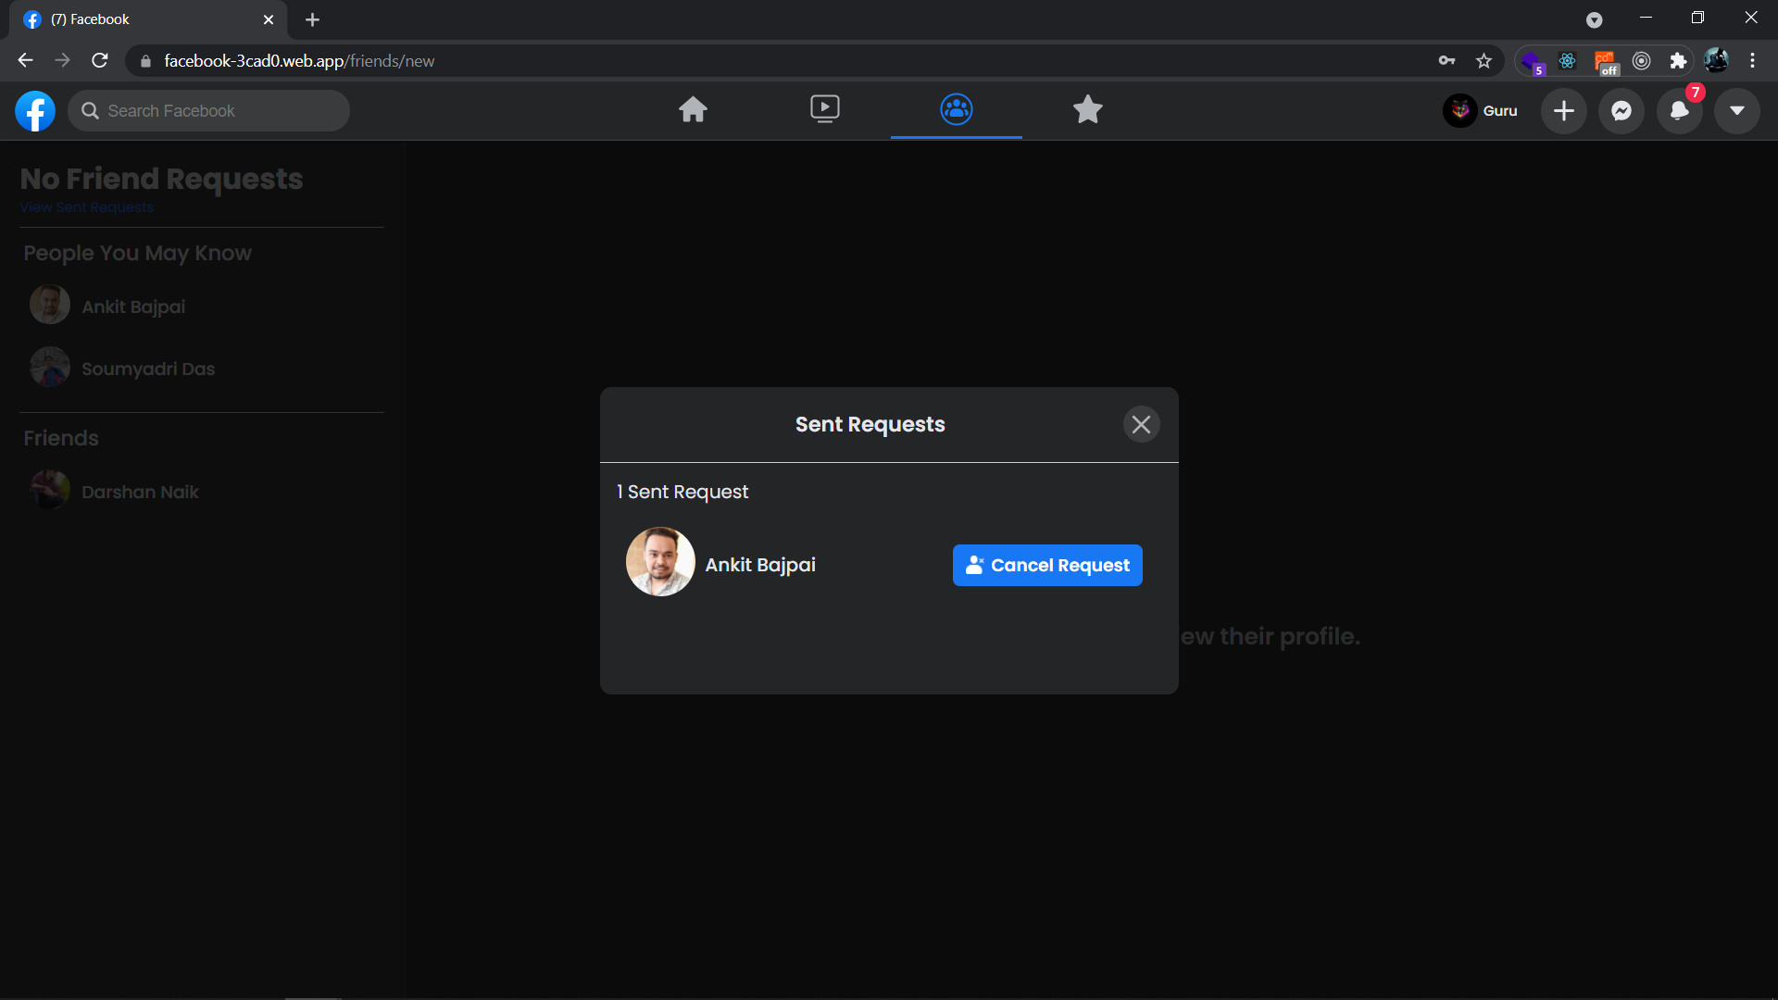
Task: Open the Chrome Extensions puzzle menu
Action: (1678, 61)
